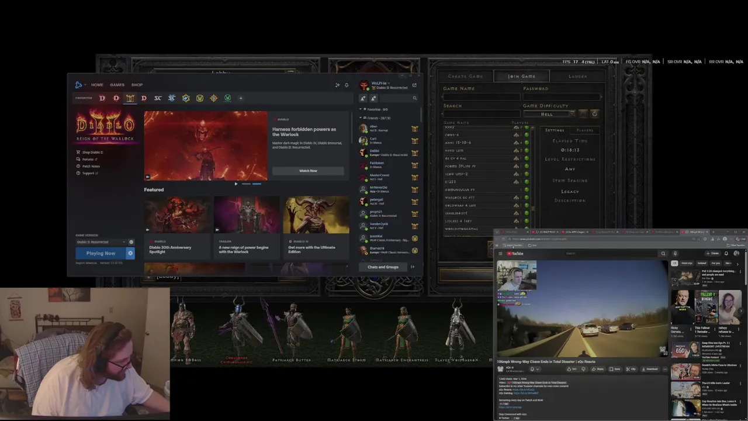
Task: Select the World of Warcraft Classic favorite icon
Action: pyautogui.click(x=200, y=98)
